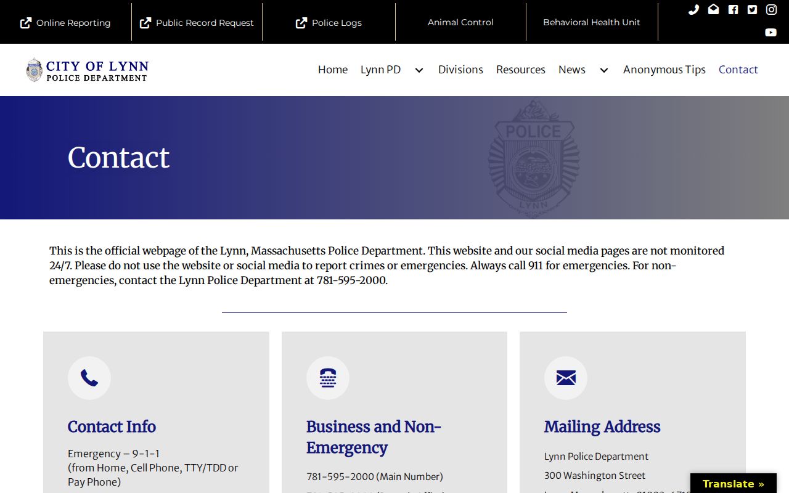
Task: Open the Twitter social icon
Action: pyautogui.click(x=752, y=9)
